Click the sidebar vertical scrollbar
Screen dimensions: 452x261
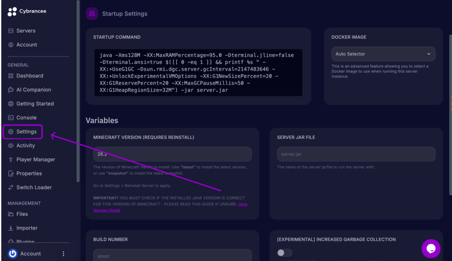[x=78, y=91]
